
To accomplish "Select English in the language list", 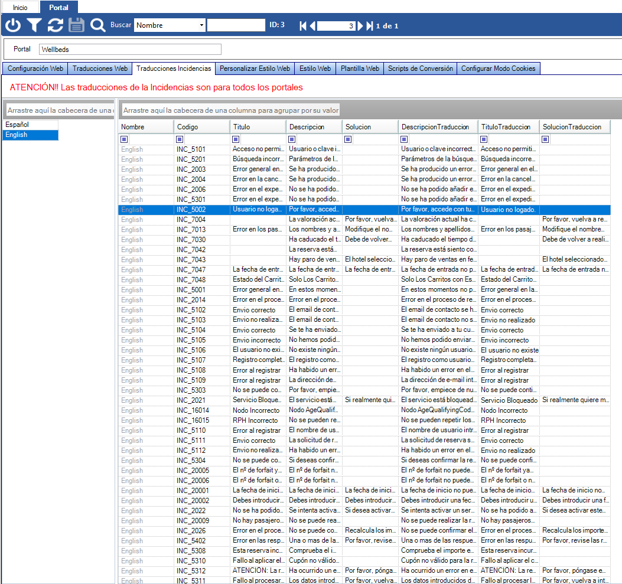I will (x=31, y=135).
